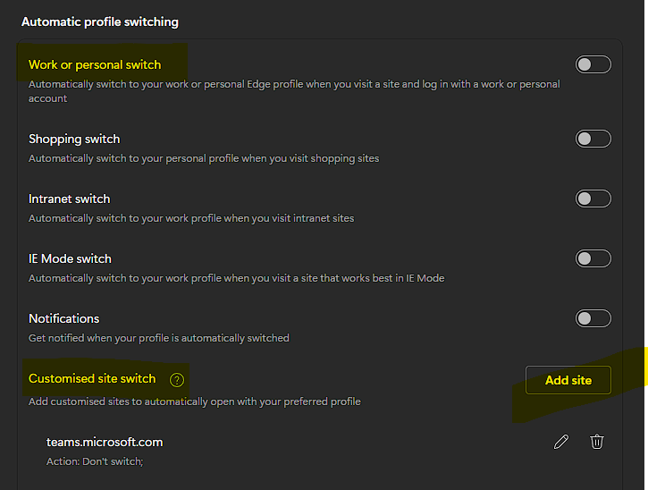The image size is (648, 490).
Task: Enable the Work or personal switch toggle
Action: [593, 64]
